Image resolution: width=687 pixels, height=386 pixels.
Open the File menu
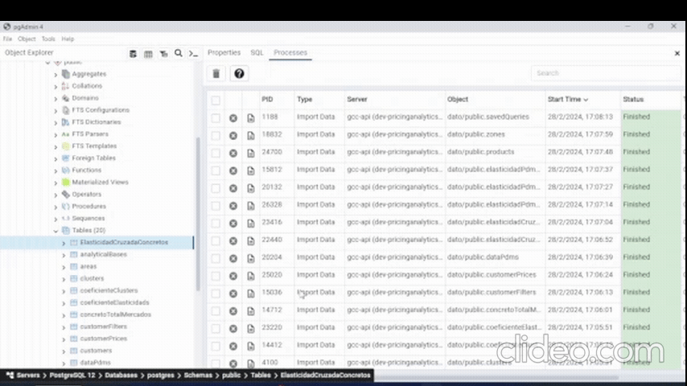click(7, 39)
